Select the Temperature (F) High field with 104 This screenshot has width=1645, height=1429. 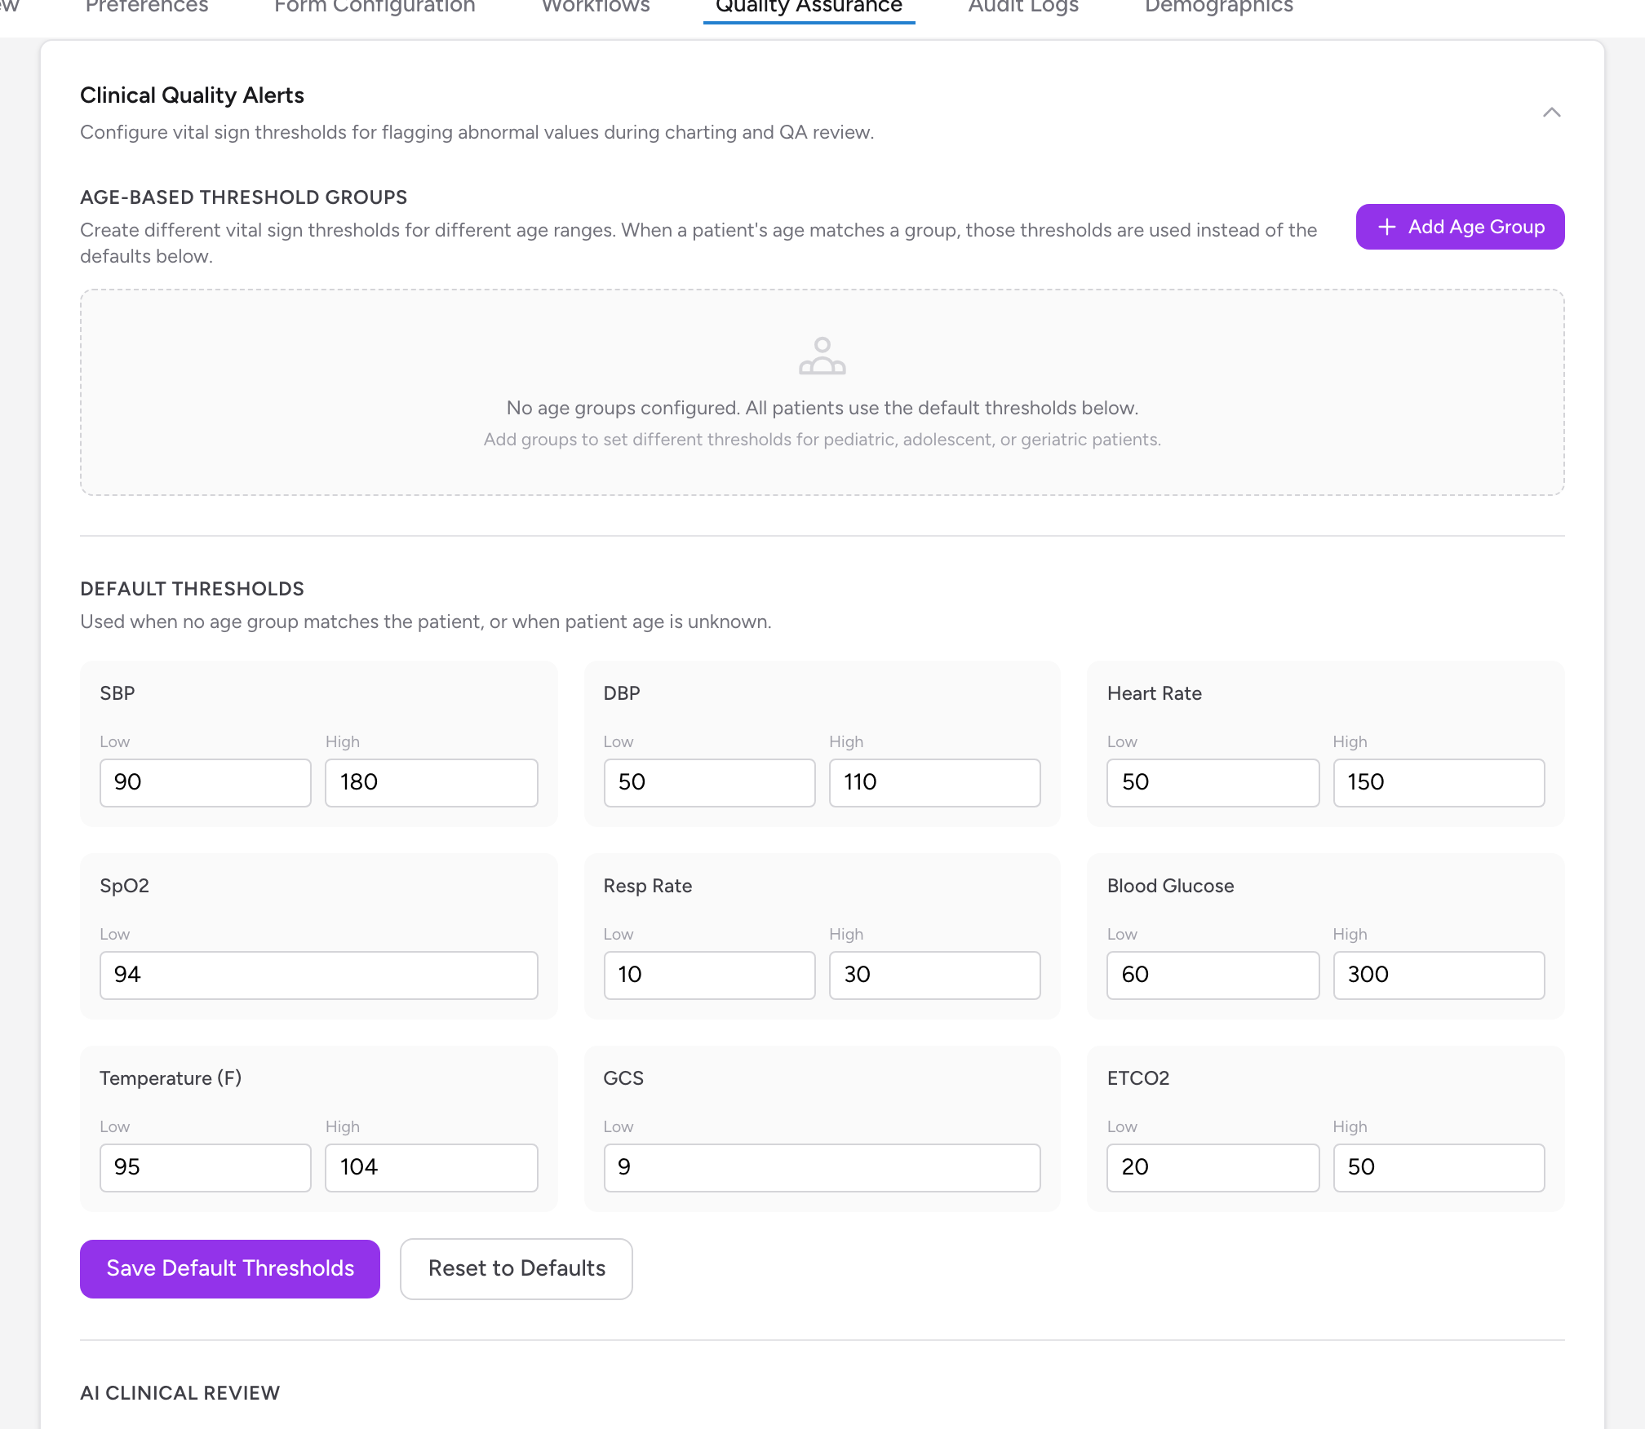pyautogui.click(x=432, y=1167)
